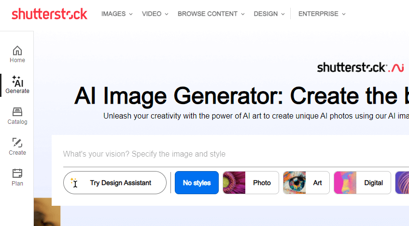Select the Digital style button

pos(362,183)
